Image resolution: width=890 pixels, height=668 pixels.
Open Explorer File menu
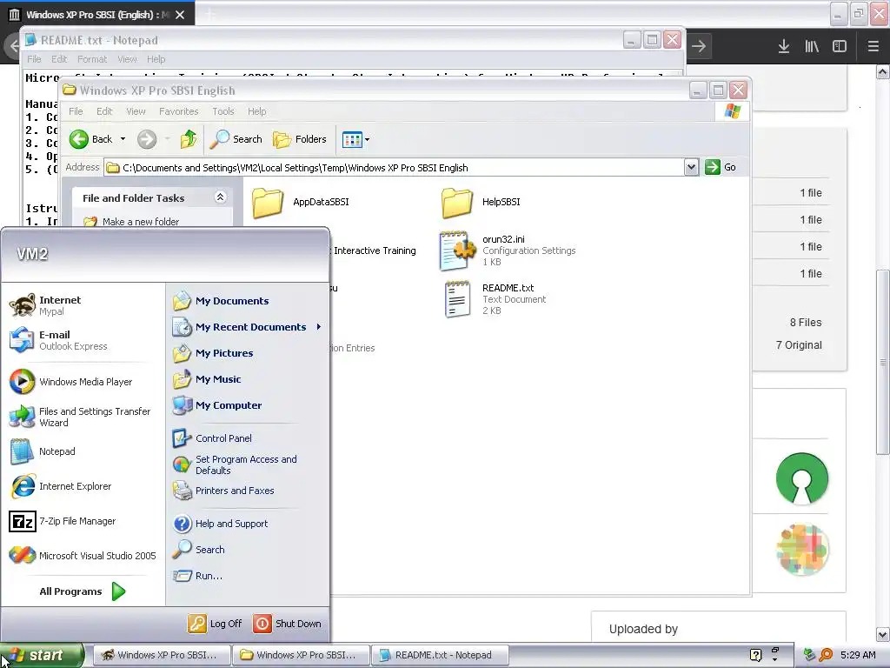(76, 111)
